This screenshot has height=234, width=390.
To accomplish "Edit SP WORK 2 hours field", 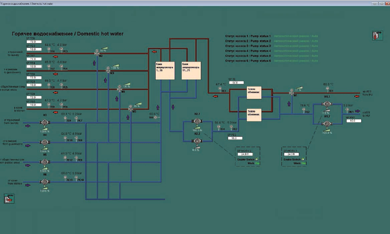I will [x=245, y=154].
